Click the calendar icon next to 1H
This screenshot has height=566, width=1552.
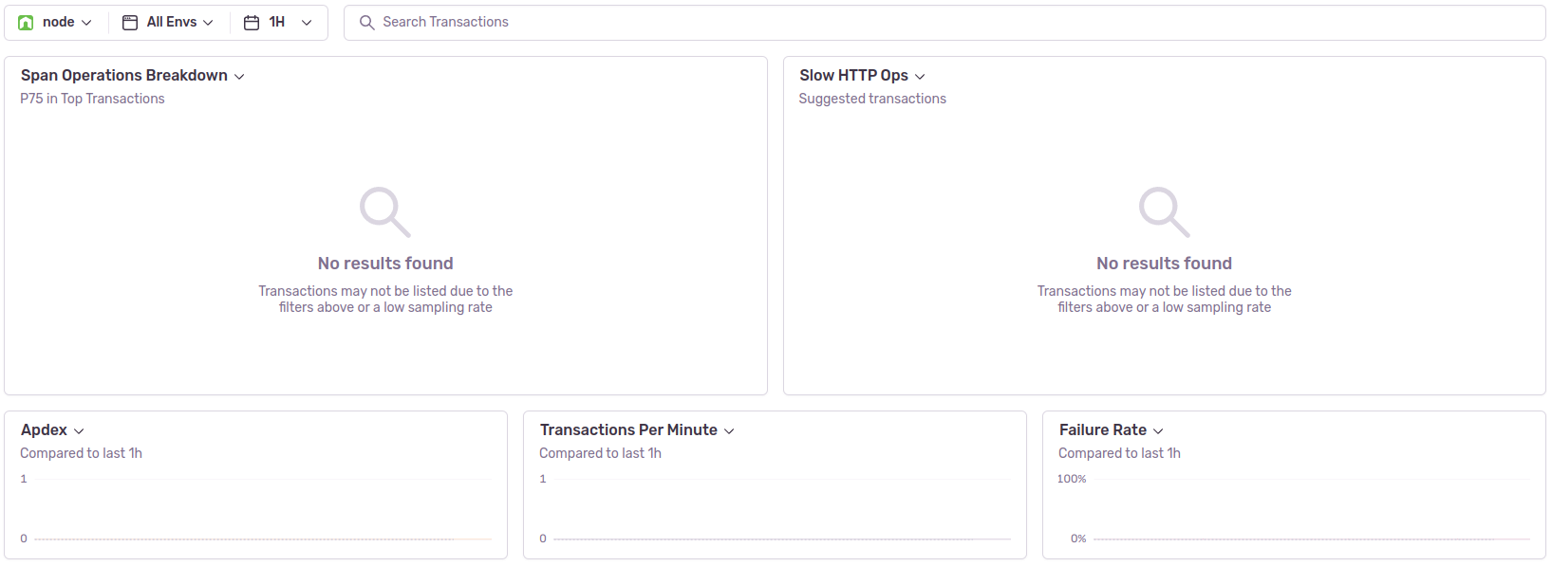tap(249, 21)
